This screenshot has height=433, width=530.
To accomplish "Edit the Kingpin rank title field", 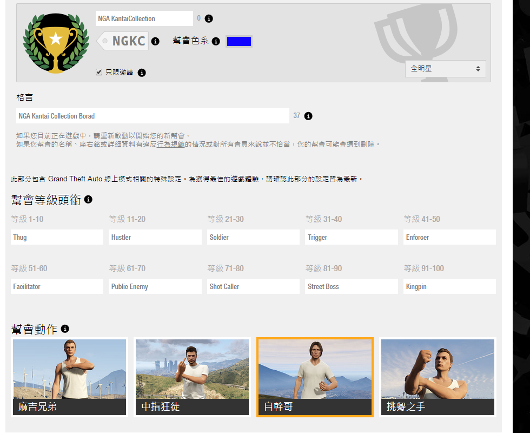I will click(x=449, y=286).
